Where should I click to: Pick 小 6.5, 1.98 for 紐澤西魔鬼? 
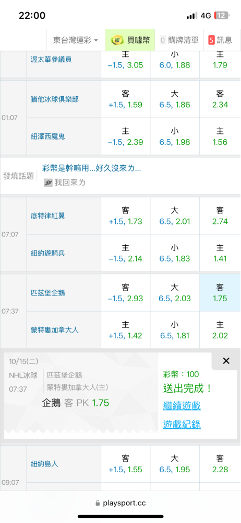coord(175,137)
